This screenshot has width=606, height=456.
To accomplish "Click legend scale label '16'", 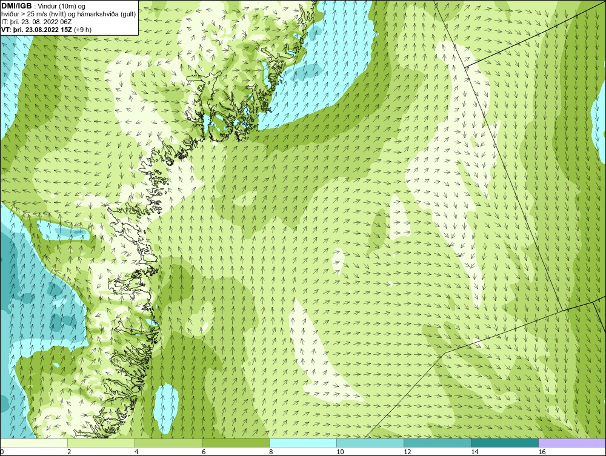I will 541,452.
